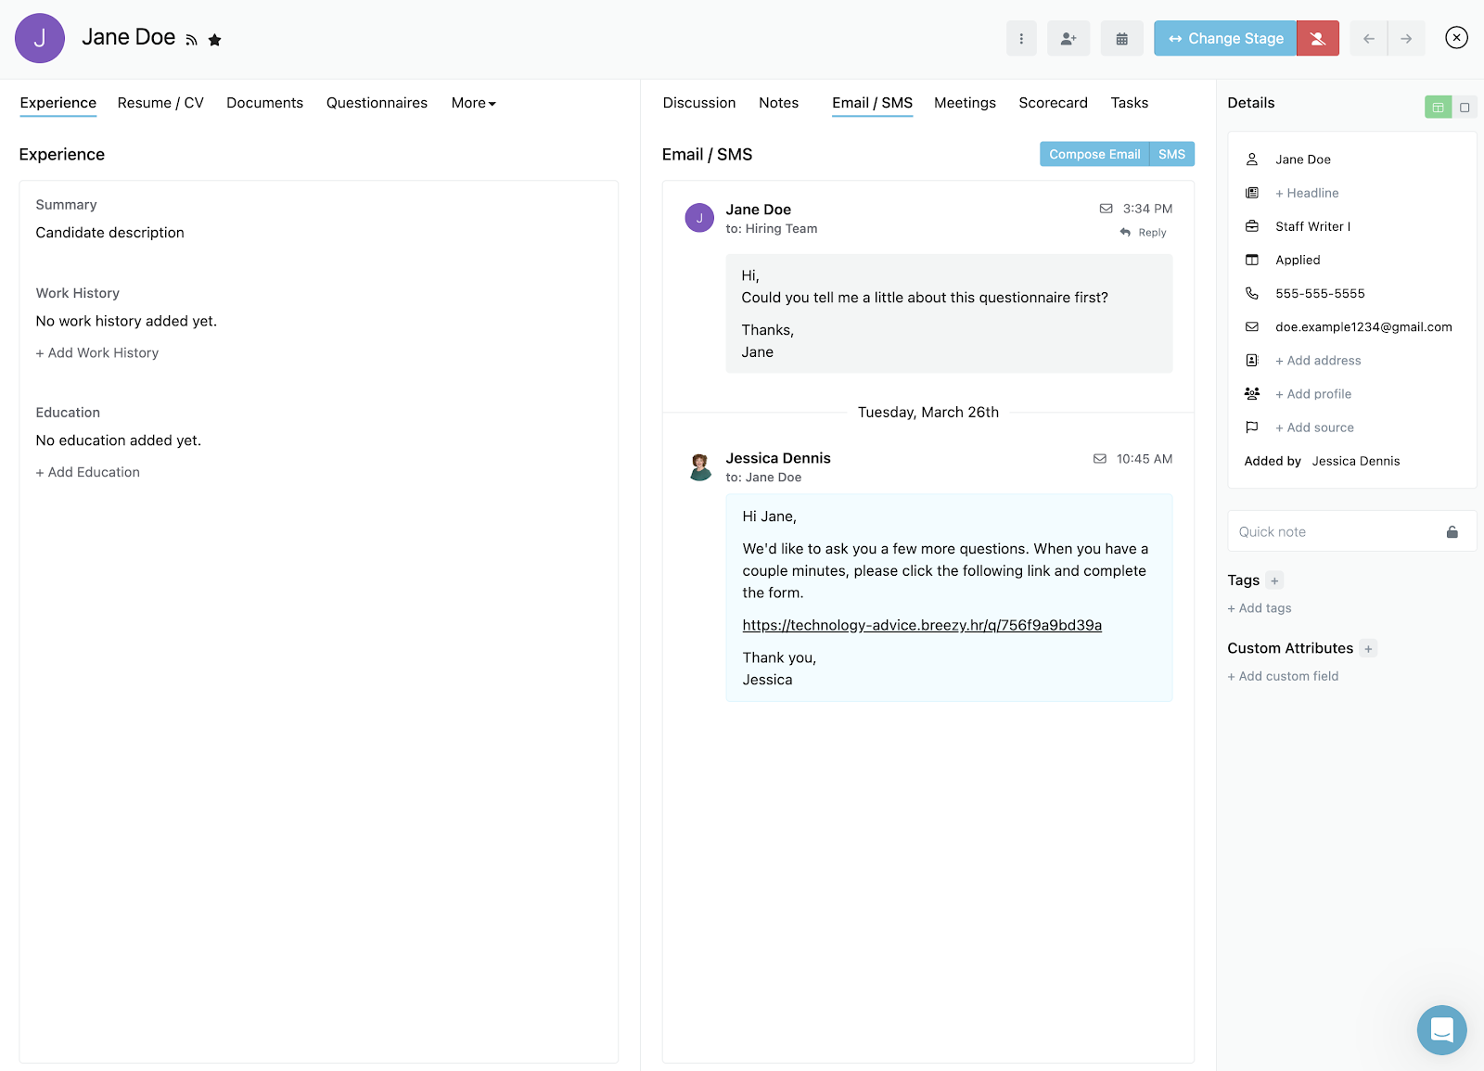
Task: Click the Applied stage text
Action: click(1298, 260)
